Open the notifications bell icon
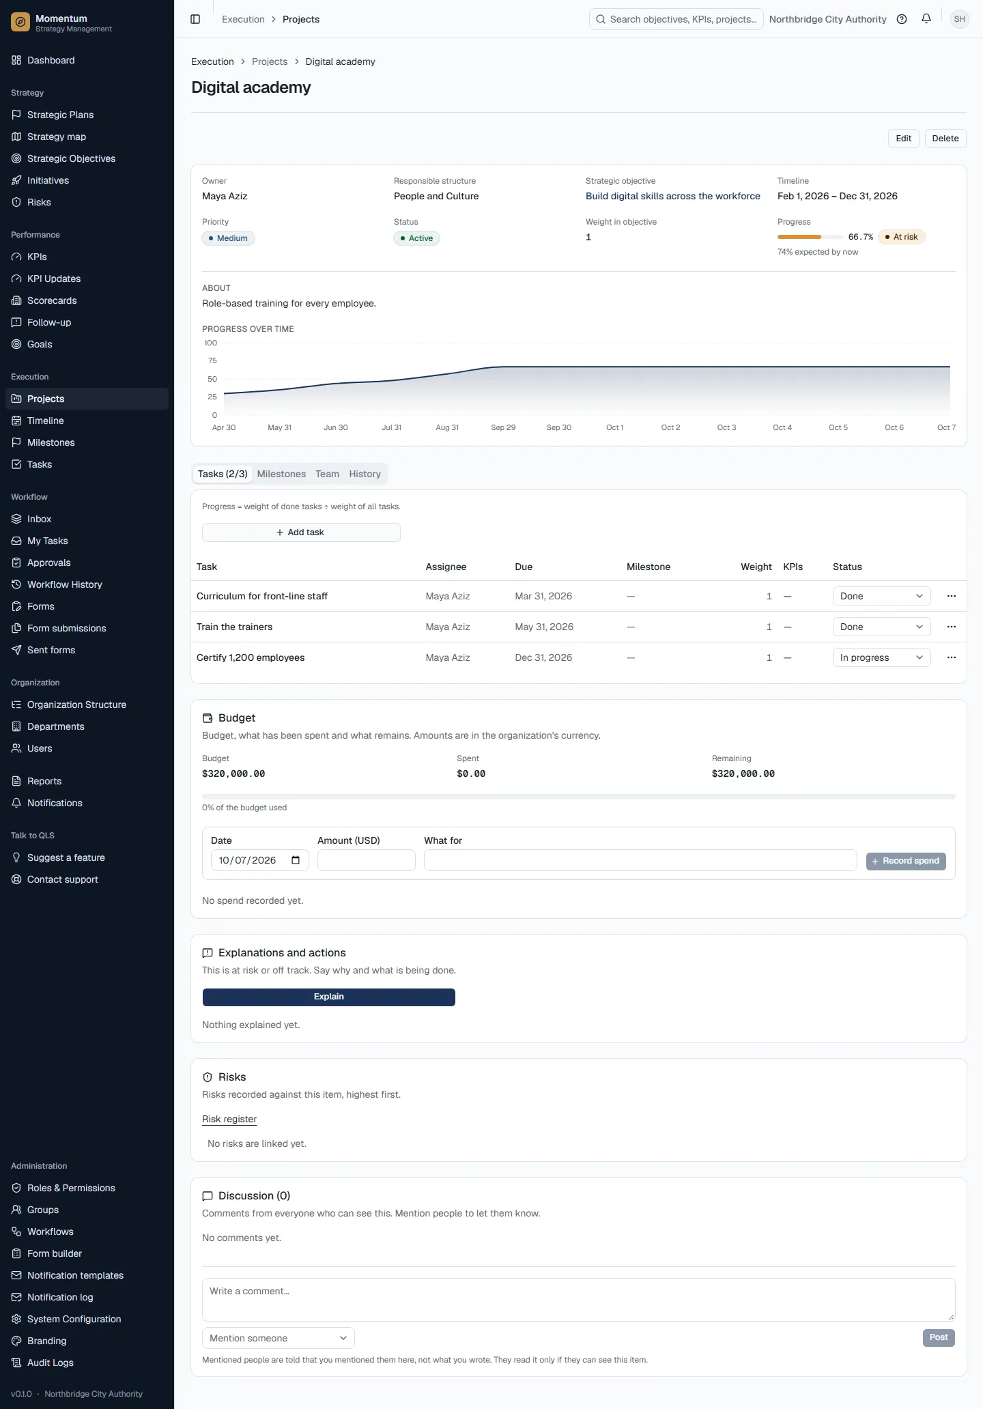Screen dimensions: 983x1409 pyautogui.click(x=926, y=19)
